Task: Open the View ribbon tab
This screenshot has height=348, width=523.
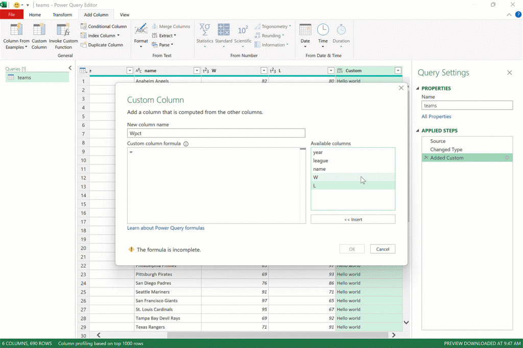Action: click(124, 15)
